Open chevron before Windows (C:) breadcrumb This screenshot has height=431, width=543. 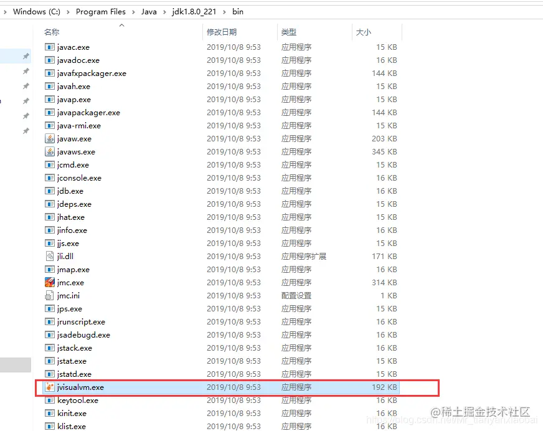pyautogui.click(x=5, y=12)
